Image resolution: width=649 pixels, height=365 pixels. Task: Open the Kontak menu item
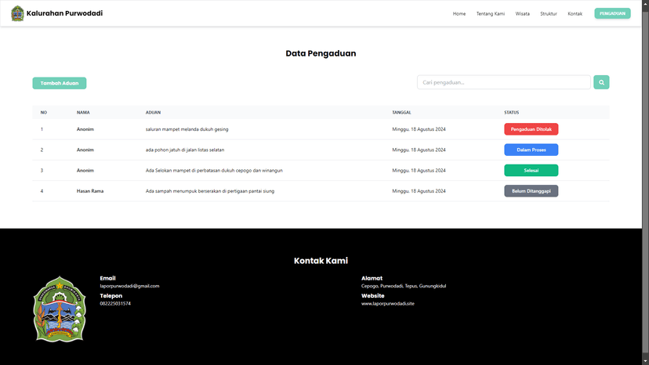pos(575,13)
